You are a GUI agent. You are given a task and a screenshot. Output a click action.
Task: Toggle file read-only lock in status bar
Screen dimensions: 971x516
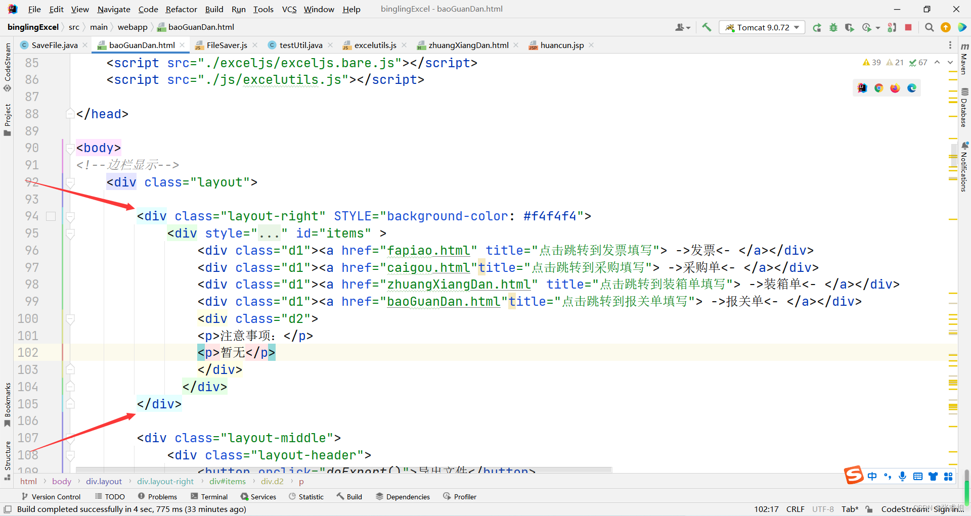point(869,509)
